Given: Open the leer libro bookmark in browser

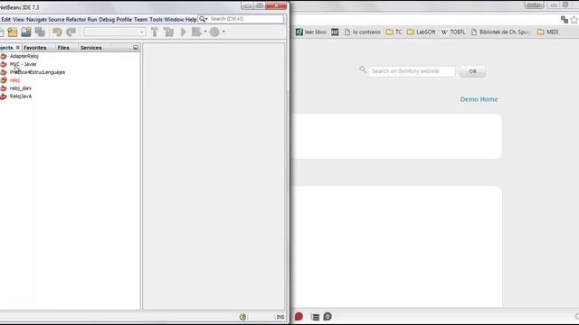Looking at the screenshot, I should coord(310,32).
